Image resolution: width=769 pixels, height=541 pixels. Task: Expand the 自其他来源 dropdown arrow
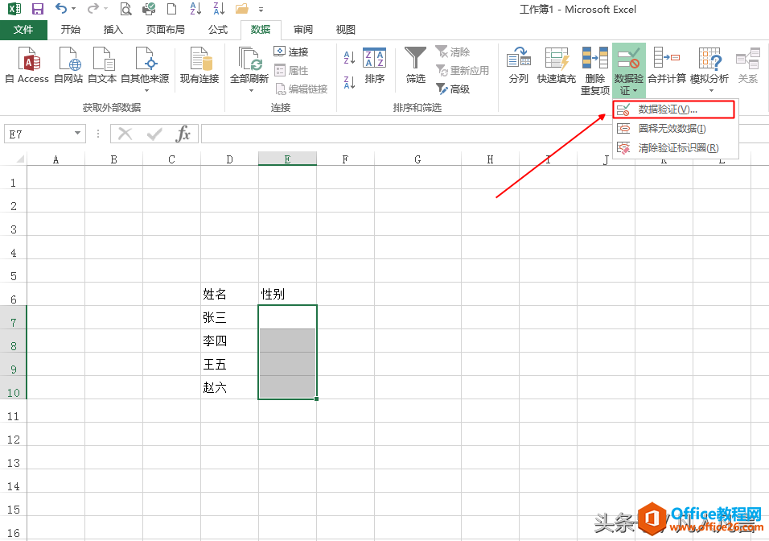pos(146,91)
